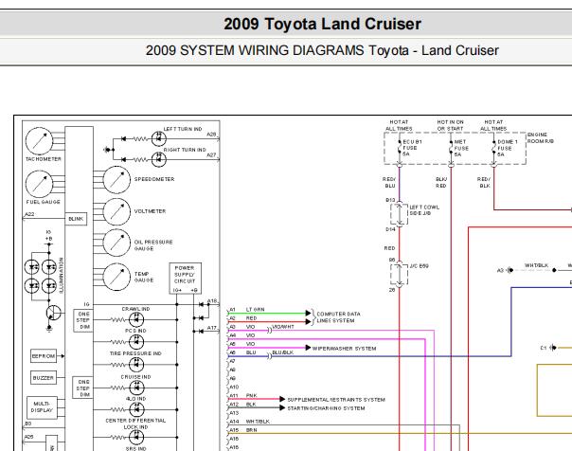Viewport: 572px width, 451px height.
Task: Click the Tachometer gauge symbol
Action: [39, 141]
